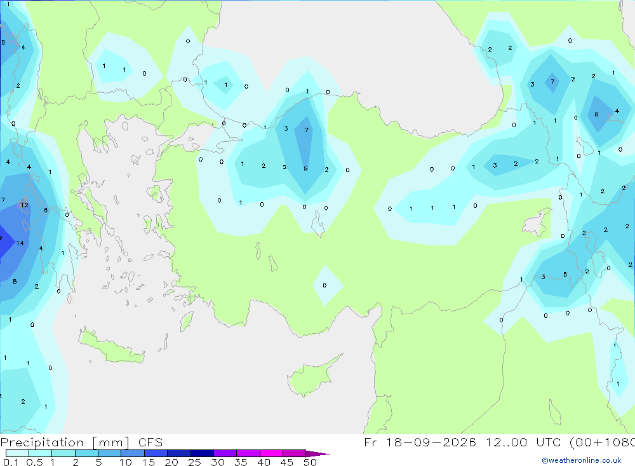This screenshot has height=466, width=635.
Task: Click the "14" precipitation value on the map
Action: pyautogui.click(x=20, y=243)
